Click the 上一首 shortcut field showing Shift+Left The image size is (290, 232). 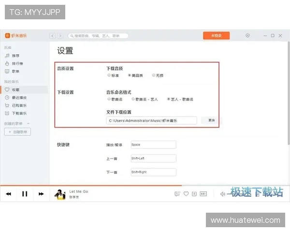[154, 159]
